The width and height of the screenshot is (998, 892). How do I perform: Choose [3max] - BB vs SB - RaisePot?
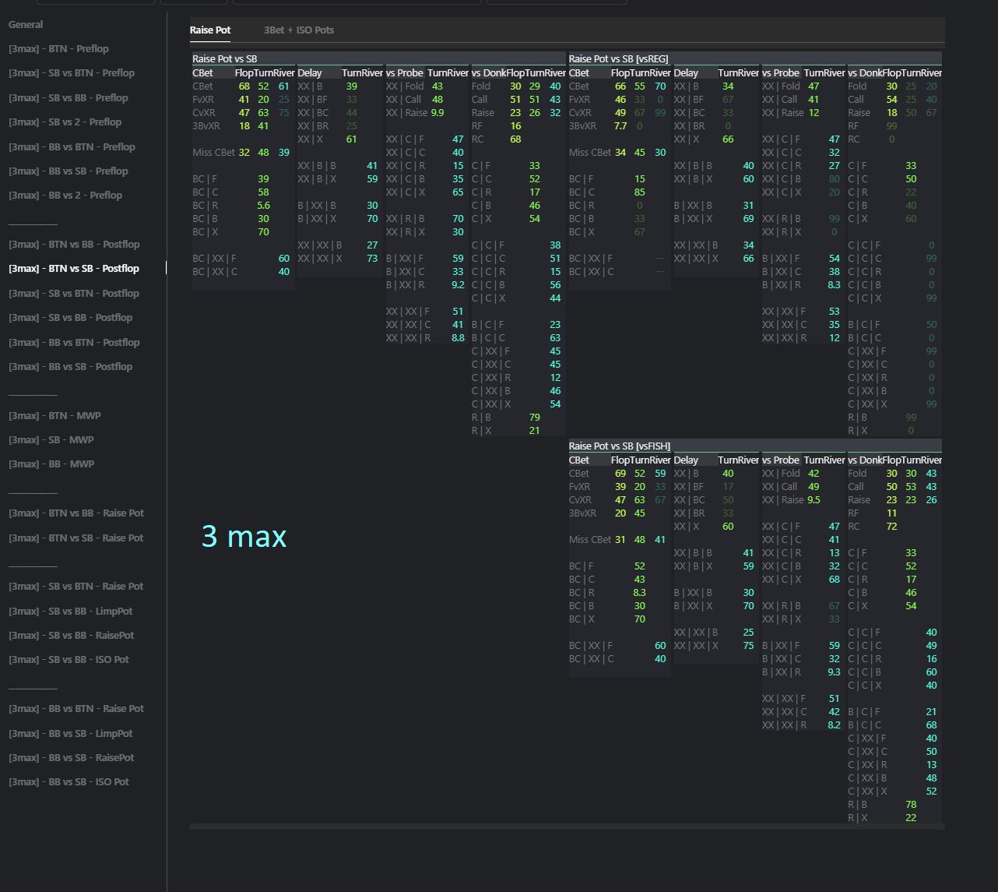(71, 758)
